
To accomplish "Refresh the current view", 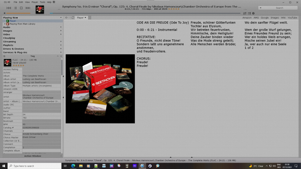I will click(73, 18).
